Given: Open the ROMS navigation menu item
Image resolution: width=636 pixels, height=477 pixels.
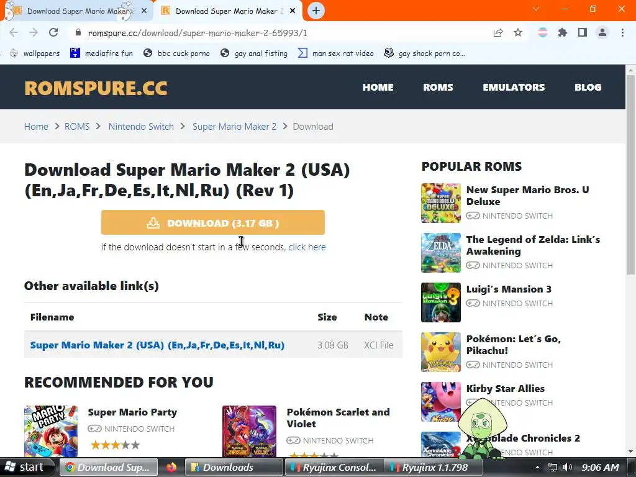Looking at the screenshot, I should pyautogui.click(x=438, y=87).
